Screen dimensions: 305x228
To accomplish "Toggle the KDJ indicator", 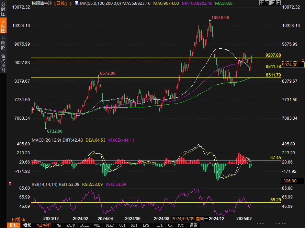I will coord(134,225).
